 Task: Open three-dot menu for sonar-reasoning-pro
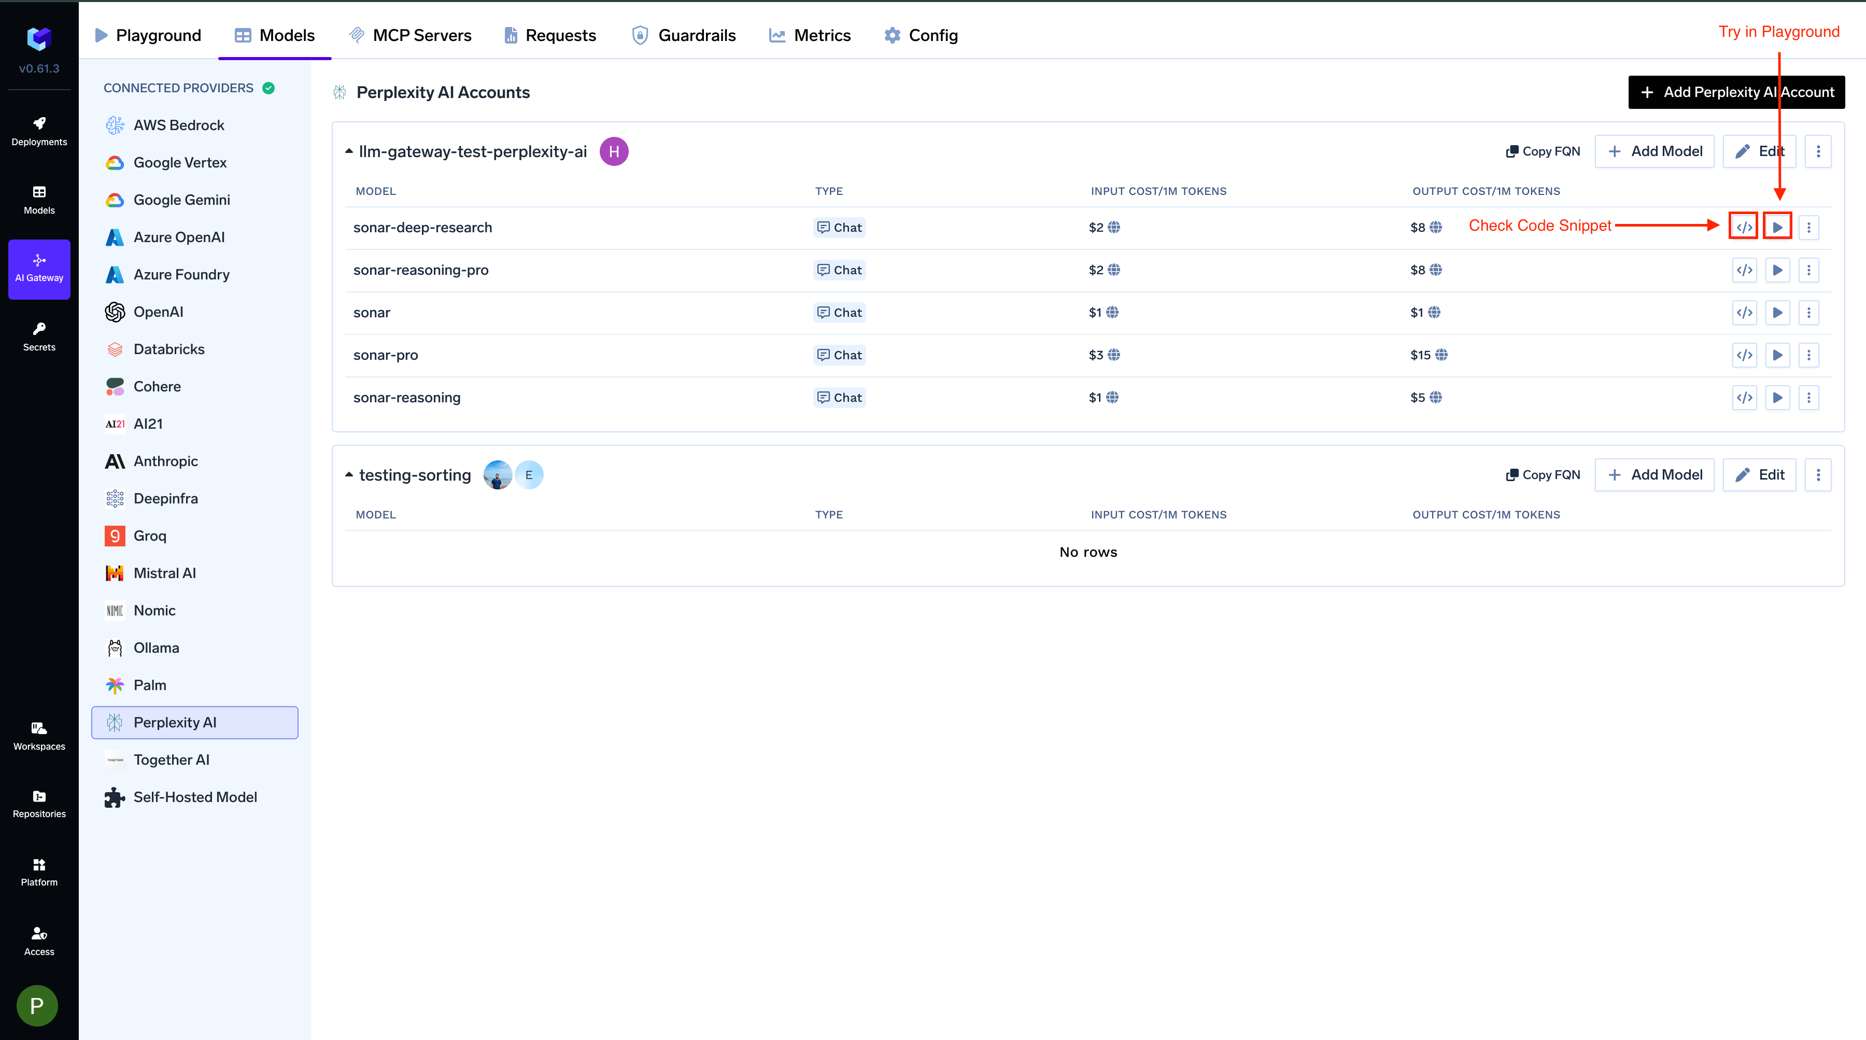point(1809,270)
